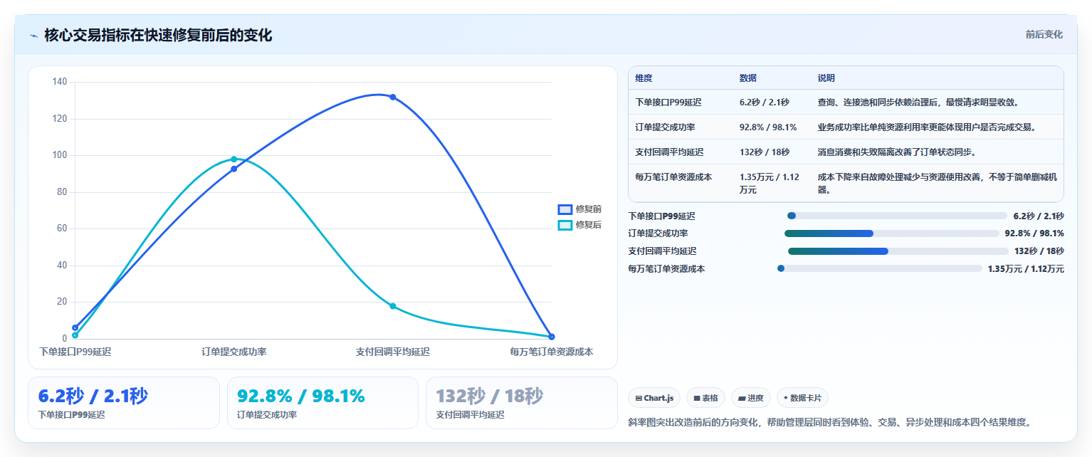
Task: Click description starting 成本下降来自故障处理减少
Action: 936,183
